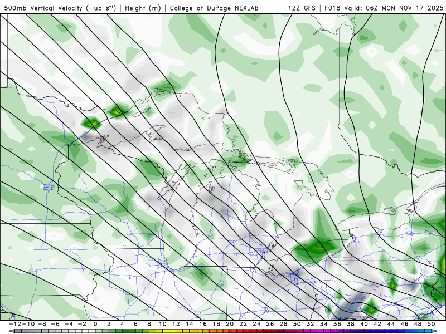Screen dimensions: 446x334
Task: Click the 'Valid: 06Z MON NOV 17 2025' text
Action: point(394,8)
